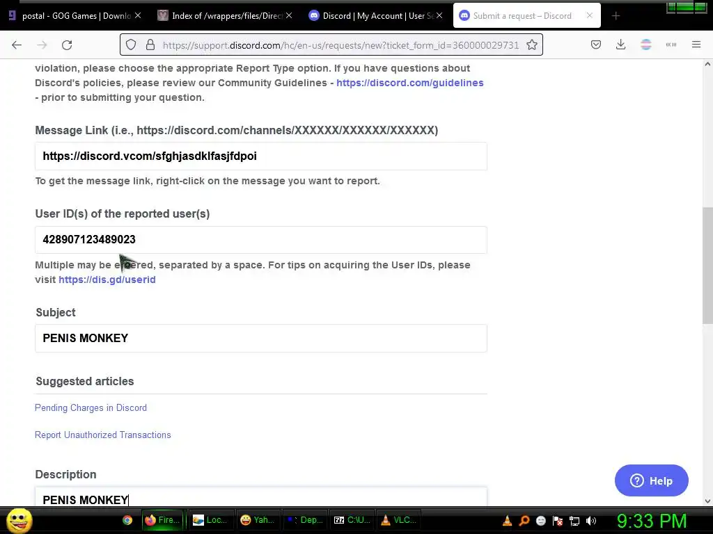The width and height of the screenshot is (713, 534).
Task: Click the User ID(s) input field
Action: click(x=261, y=240)
